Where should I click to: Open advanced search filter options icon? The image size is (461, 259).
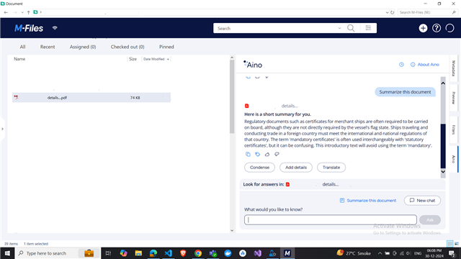point(368,28)
